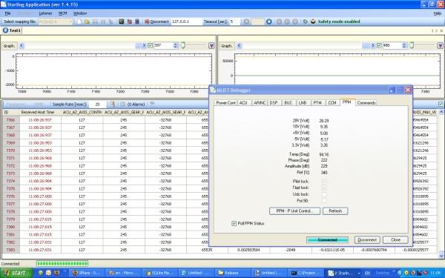Click the Refresh button in Debugger
445x278 pixels.
(x=335, y=211)
